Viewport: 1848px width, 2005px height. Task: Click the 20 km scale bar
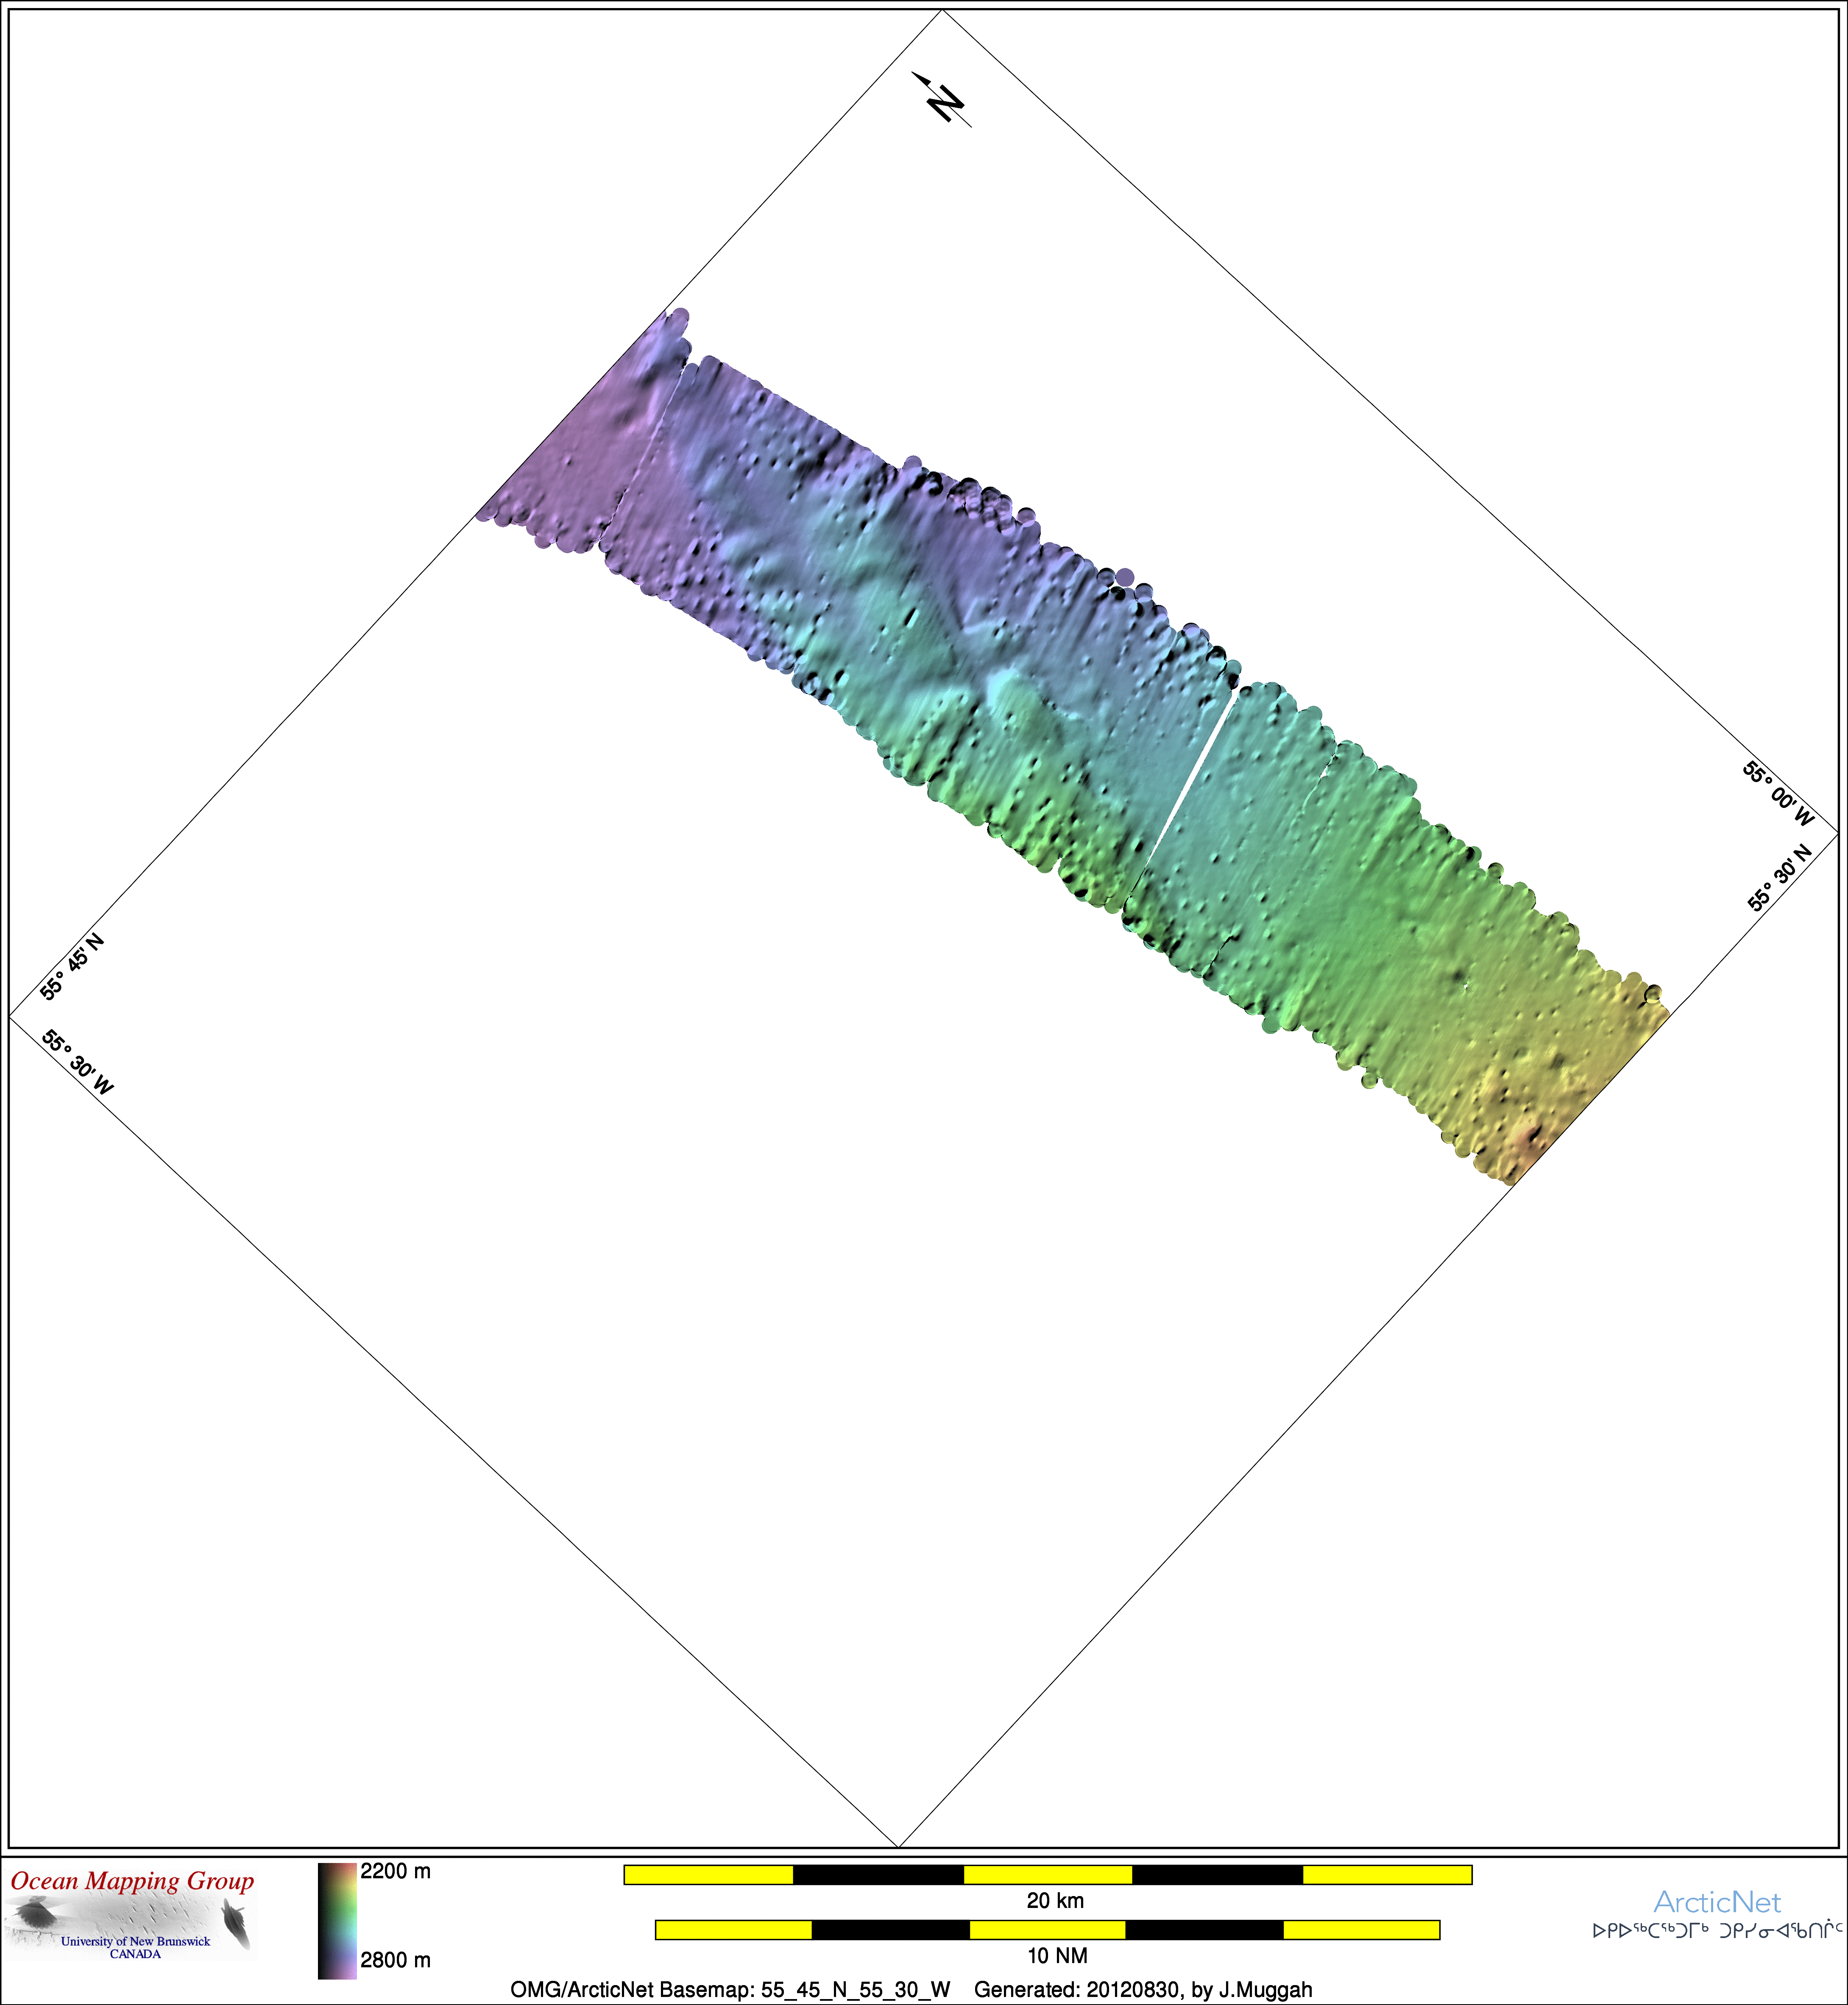point(1047,1874)
